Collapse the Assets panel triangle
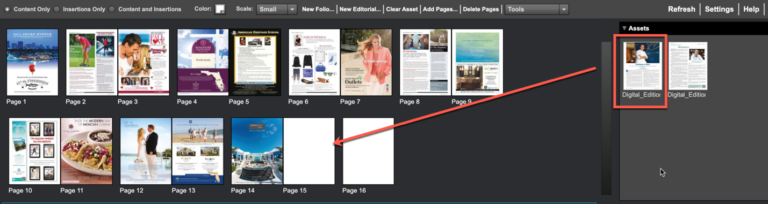Viewport: 768px width, 204px height. pos(624,28)
